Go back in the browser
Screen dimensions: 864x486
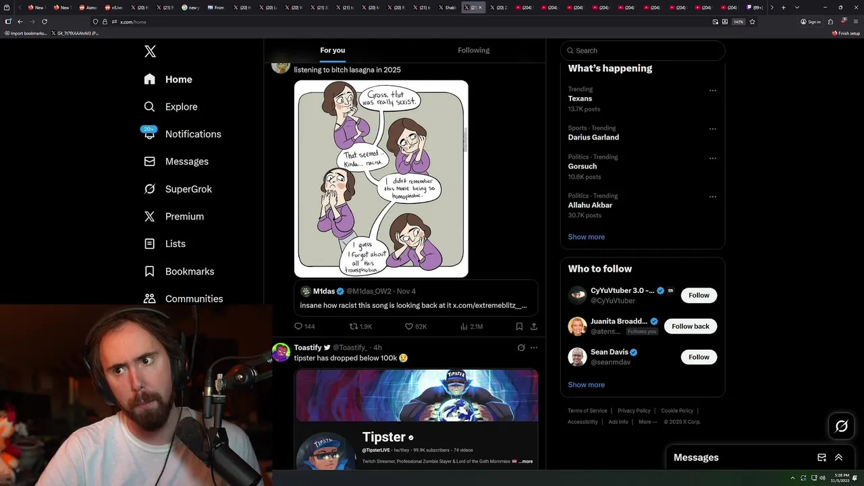[x=20, y=22]
